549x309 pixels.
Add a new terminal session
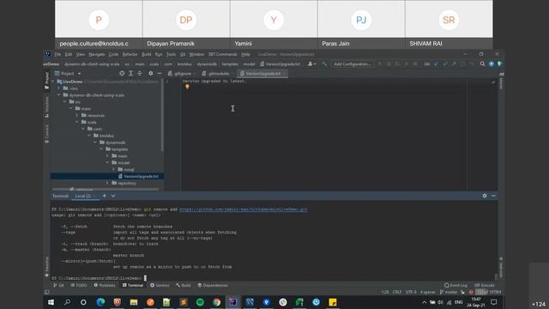pos(105,196)
